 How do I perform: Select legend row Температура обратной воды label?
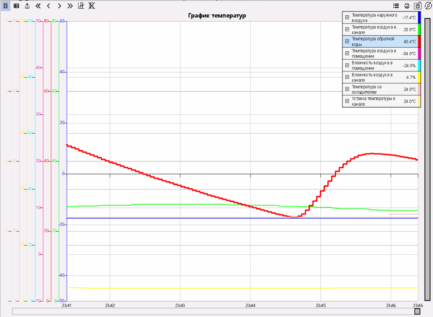click(373, 42)
